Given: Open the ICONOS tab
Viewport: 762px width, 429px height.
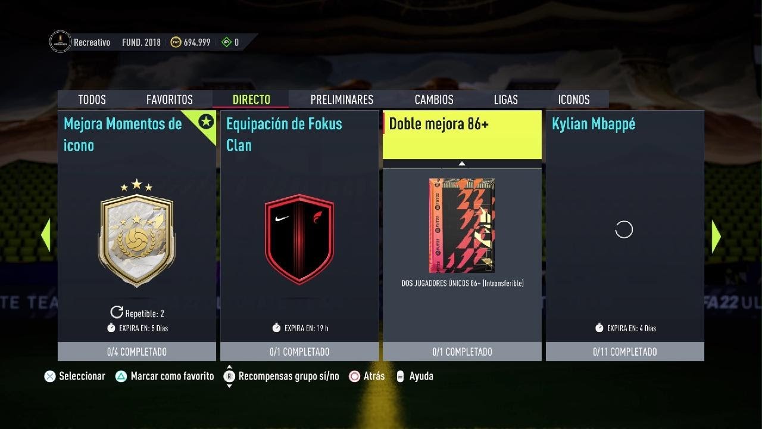Looking at the screenshot, I should (574, 100).
